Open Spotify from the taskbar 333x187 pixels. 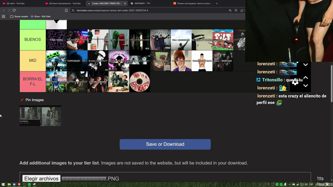pyautogui.click(x=29, y=184)
